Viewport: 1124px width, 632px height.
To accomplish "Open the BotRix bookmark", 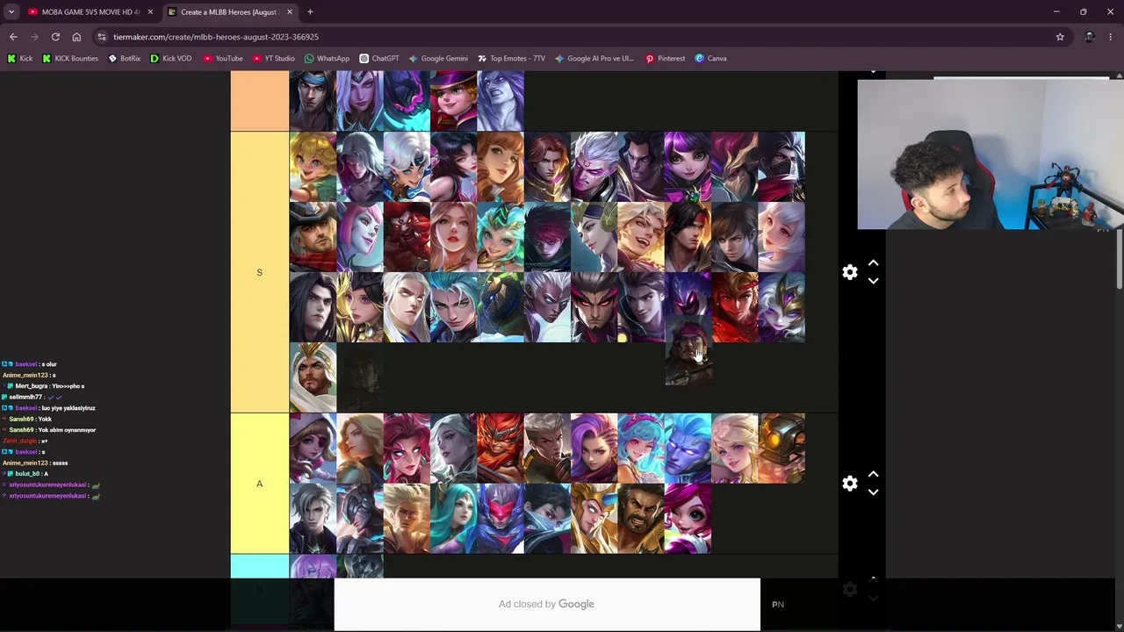I will (124, 59).
